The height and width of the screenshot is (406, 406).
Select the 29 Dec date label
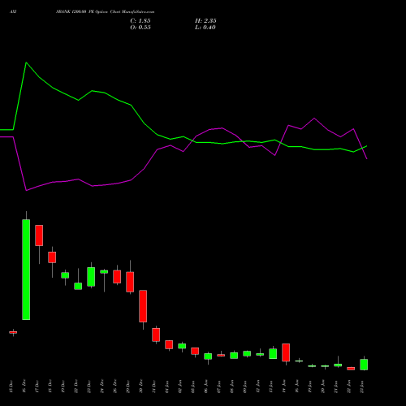tap(128, 387)
